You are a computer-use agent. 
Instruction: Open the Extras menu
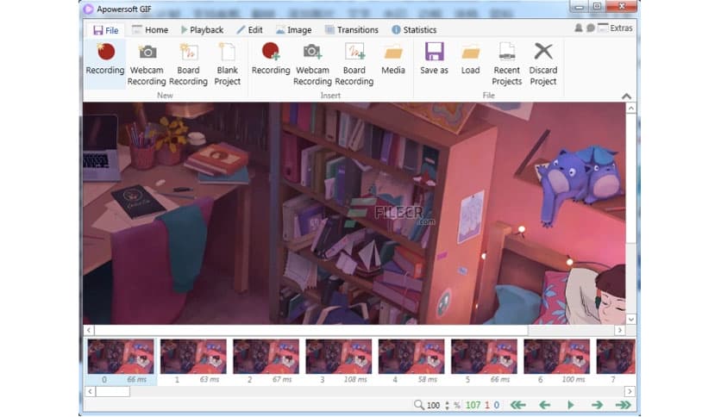[x=615, y=28]
